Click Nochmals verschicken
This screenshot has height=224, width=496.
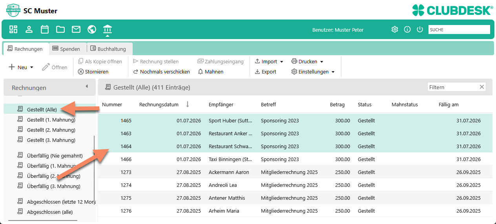coord(162,72)
